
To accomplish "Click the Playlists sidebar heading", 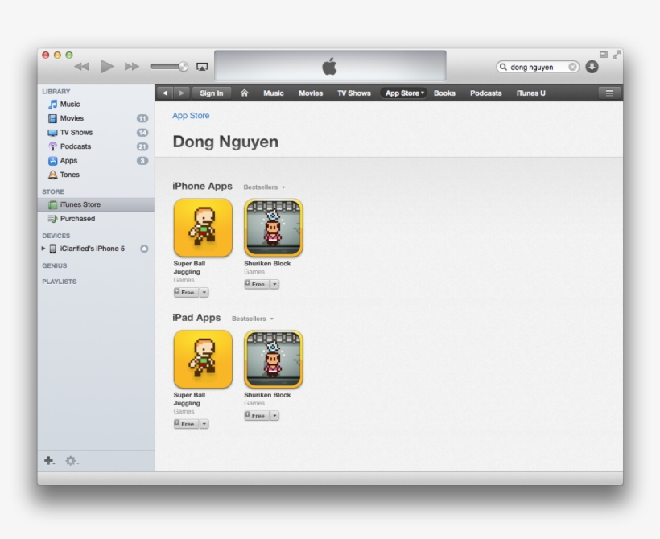I will coord(60,282).
